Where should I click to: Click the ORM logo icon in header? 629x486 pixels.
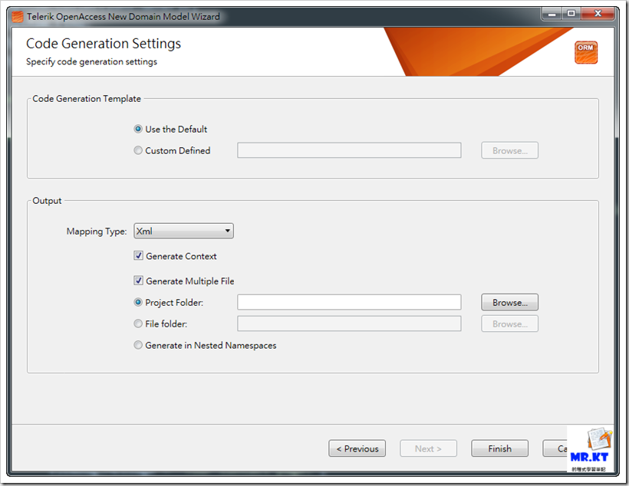click(x=586, y=52)
